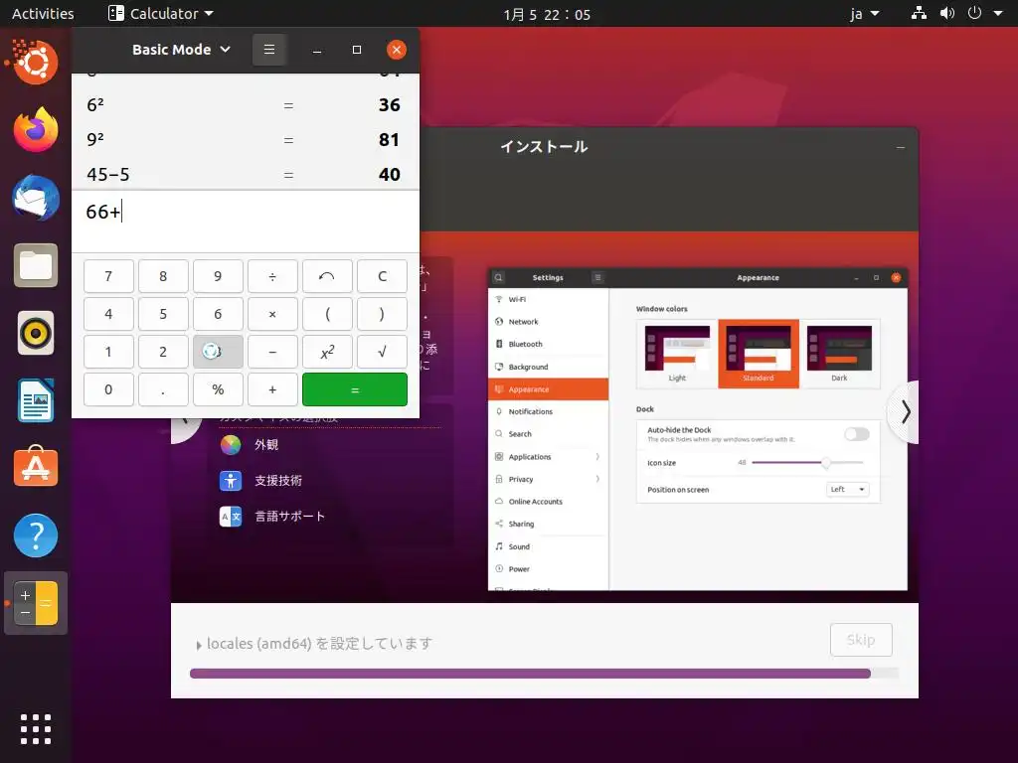The height and width of the screenshot is (763, 1018).
Task: Select Notifications in Settings sidebar
Action: (548, 411)
